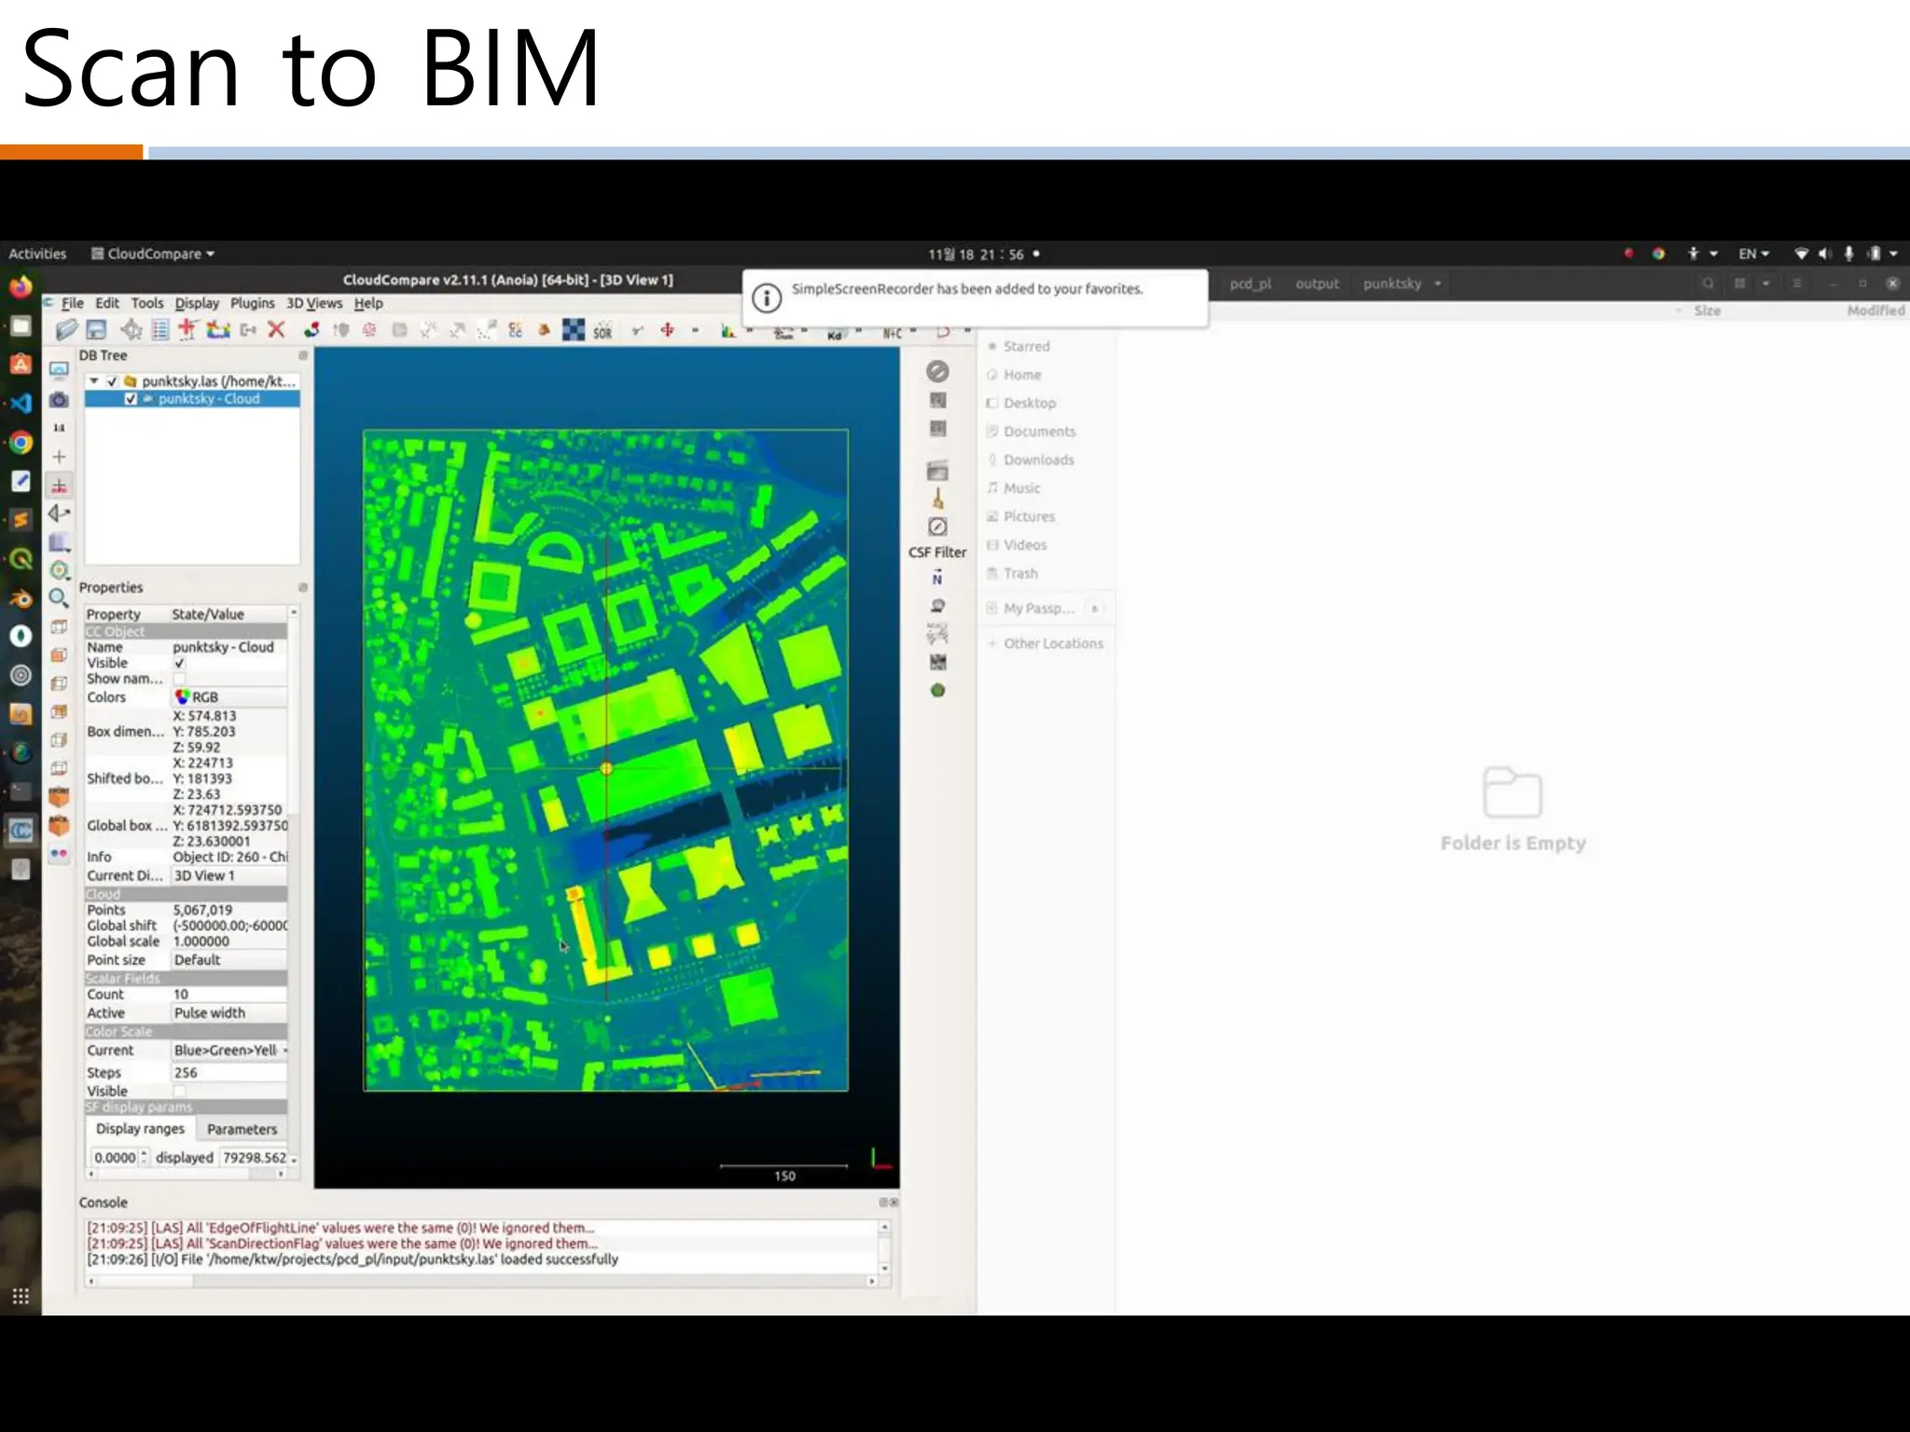Click the display range minimum stepper arrows

click(145, 1158)
